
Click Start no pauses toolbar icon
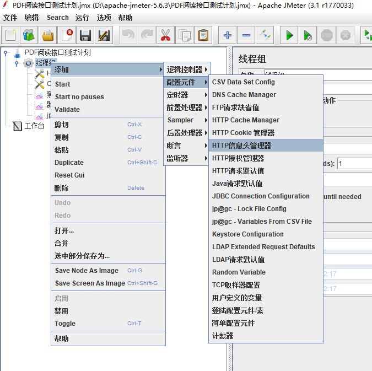pos(308,35)
